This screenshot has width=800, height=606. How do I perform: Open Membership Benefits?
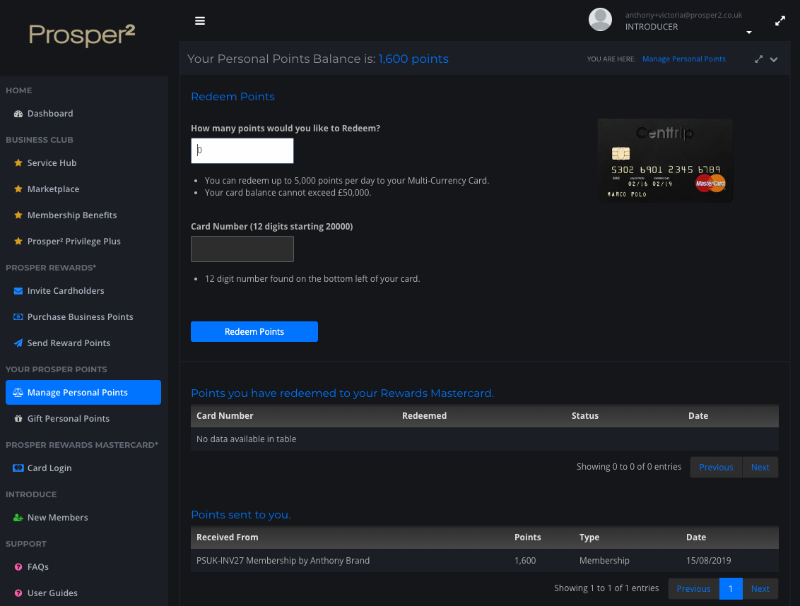pos(72,215)
